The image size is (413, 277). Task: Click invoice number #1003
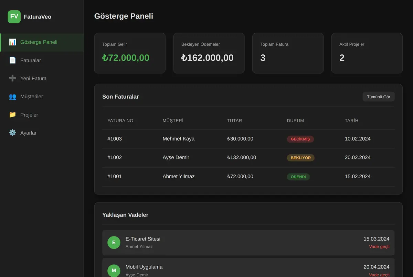click(115, 139)
